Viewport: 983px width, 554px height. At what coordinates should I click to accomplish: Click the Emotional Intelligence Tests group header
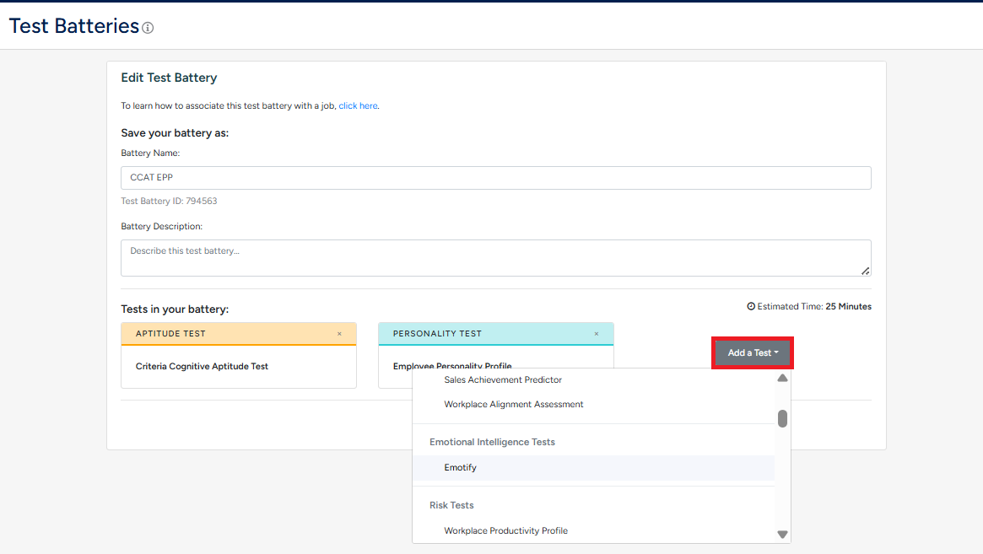click(x=492, y=442)
